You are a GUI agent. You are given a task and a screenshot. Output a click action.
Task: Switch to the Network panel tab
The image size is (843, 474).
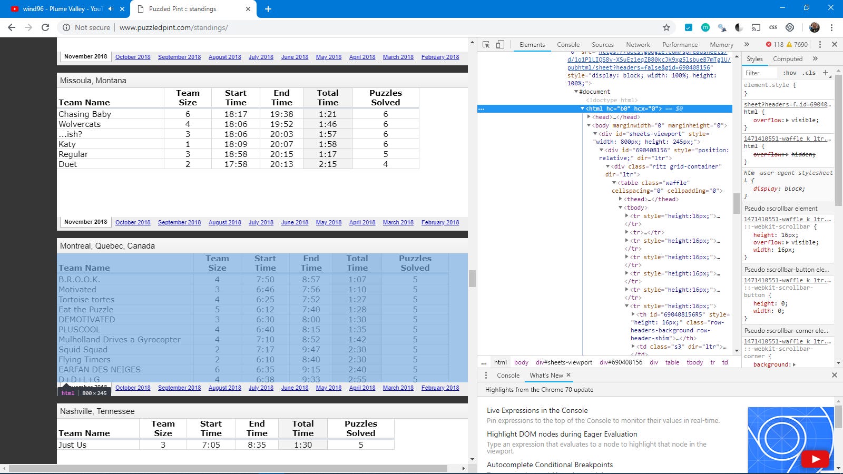tap(638, 45)
